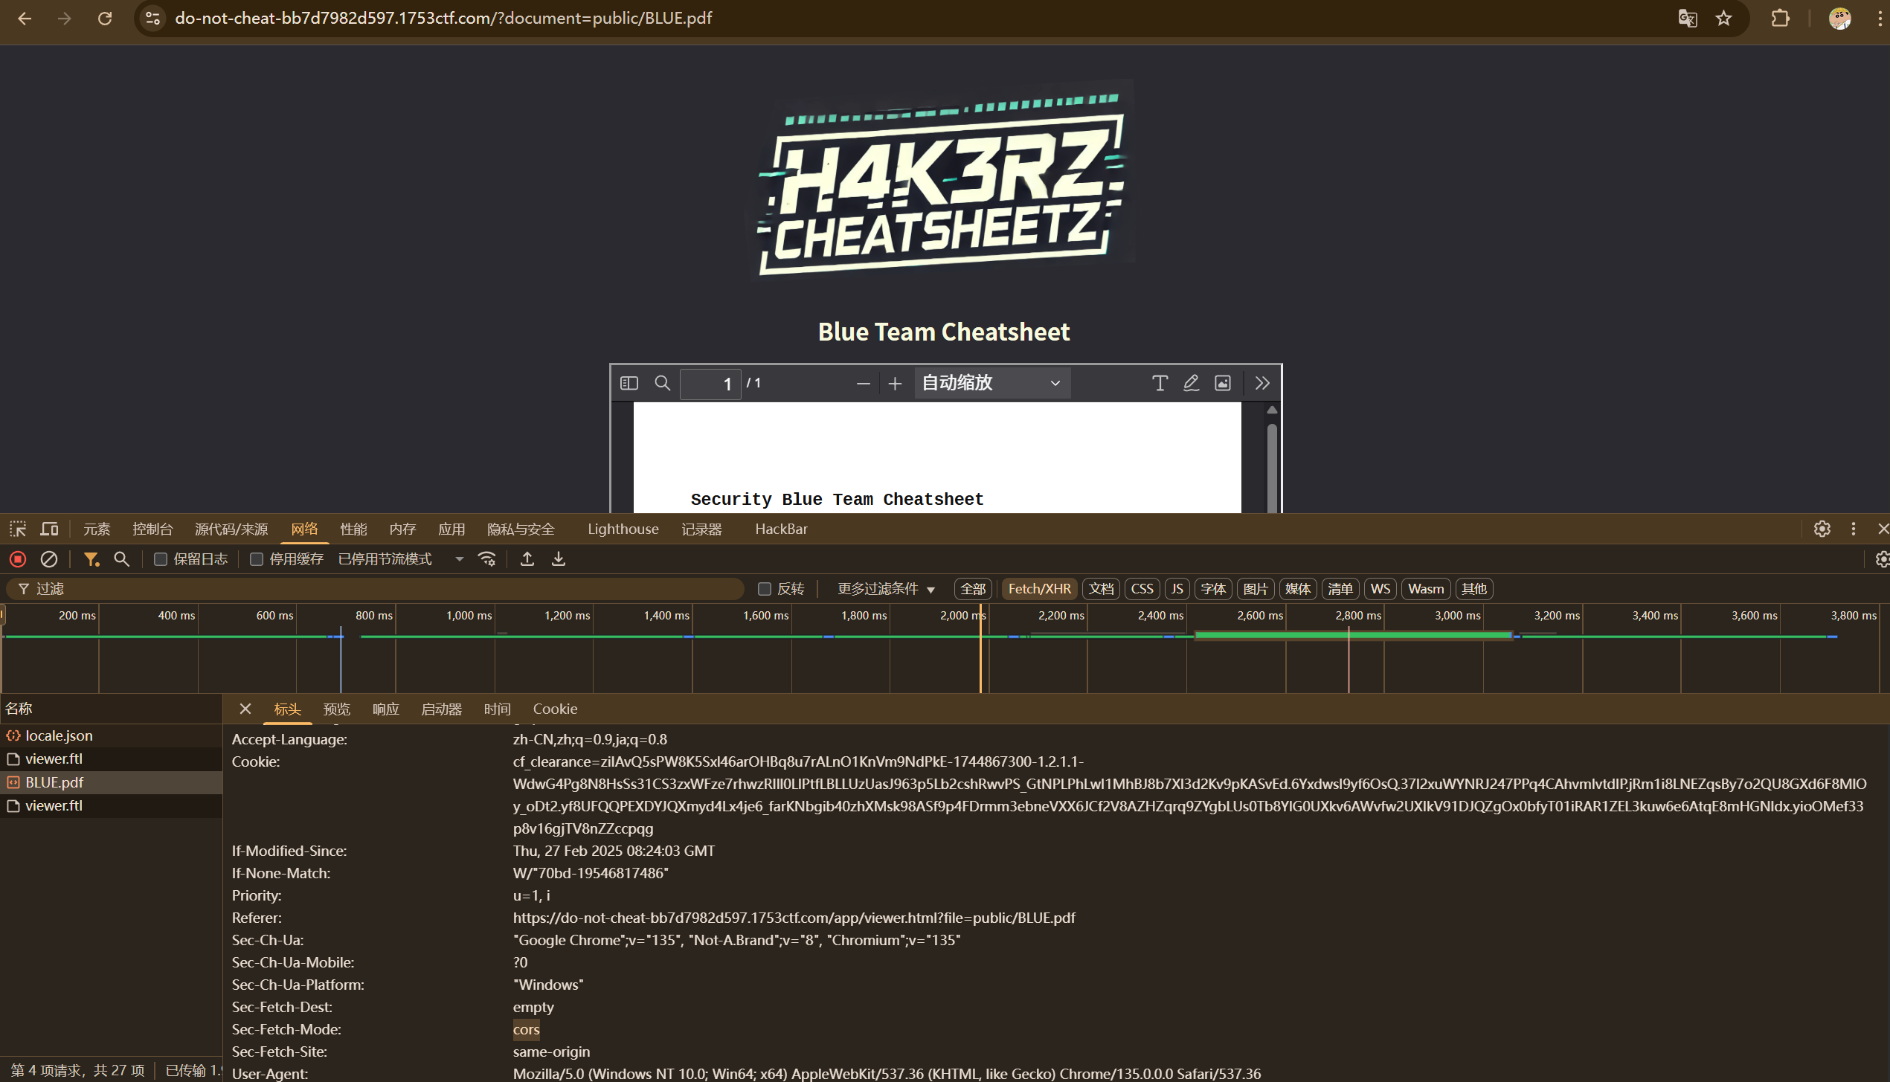Open the extensions puzzle icon
Viewport: 1890px width, 1082px height.
click(x=1781, y=19)
